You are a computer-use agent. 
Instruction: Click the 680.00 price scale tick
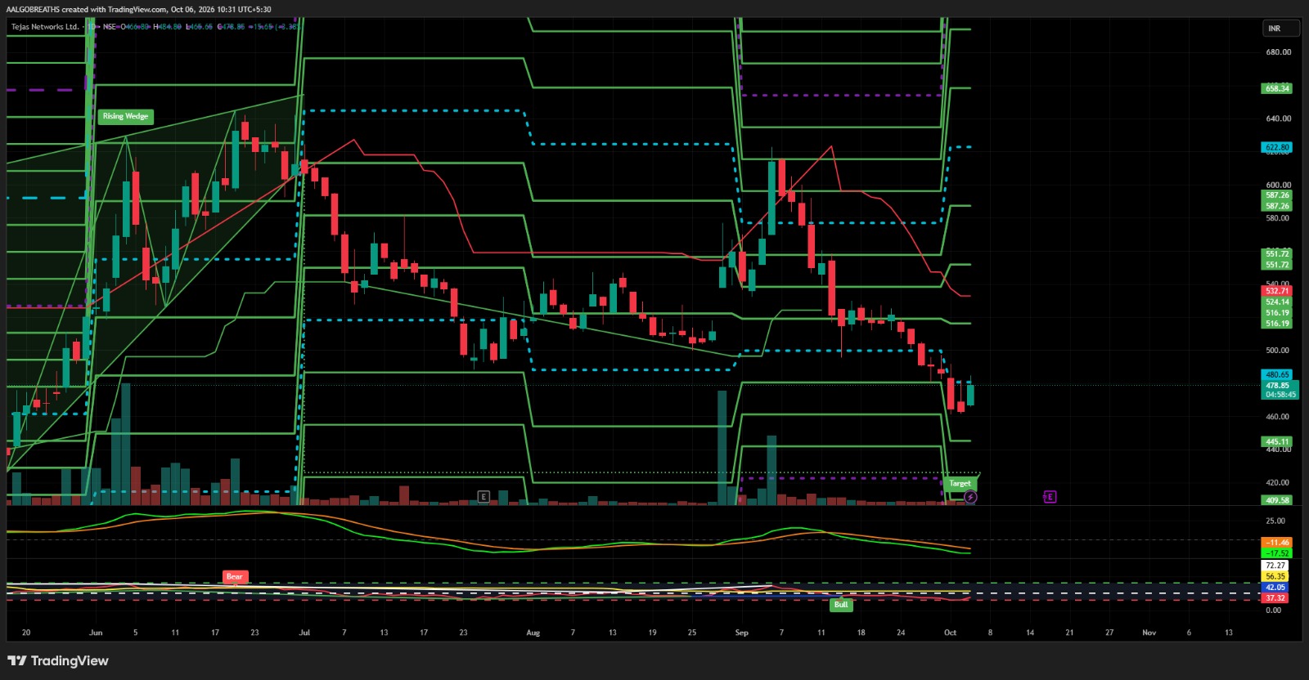click(1279, 52)
